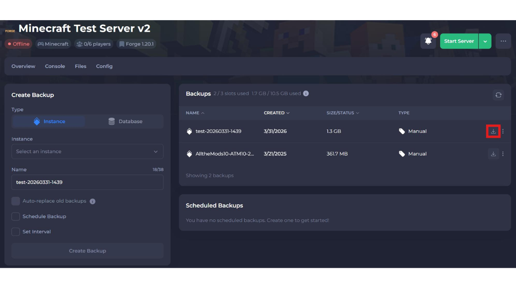
Task: Refresh the backups list
Action: coord(498,95)
